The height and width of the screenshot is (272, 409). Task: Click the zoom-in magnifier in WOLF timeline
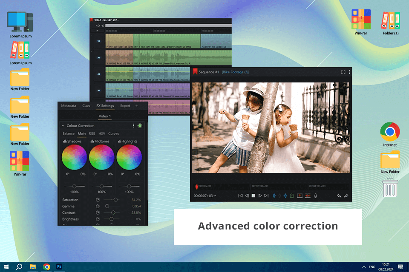(x=98, y=26)
